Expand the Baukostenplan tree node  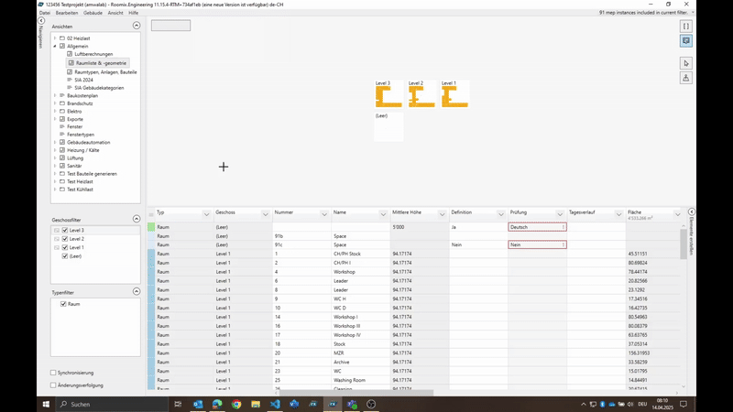pos(55,96)
